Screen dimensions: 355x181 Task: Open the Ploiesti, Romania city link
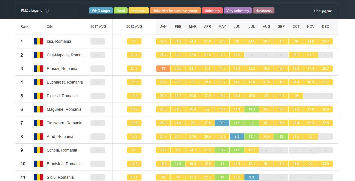[x=62, y=96]
